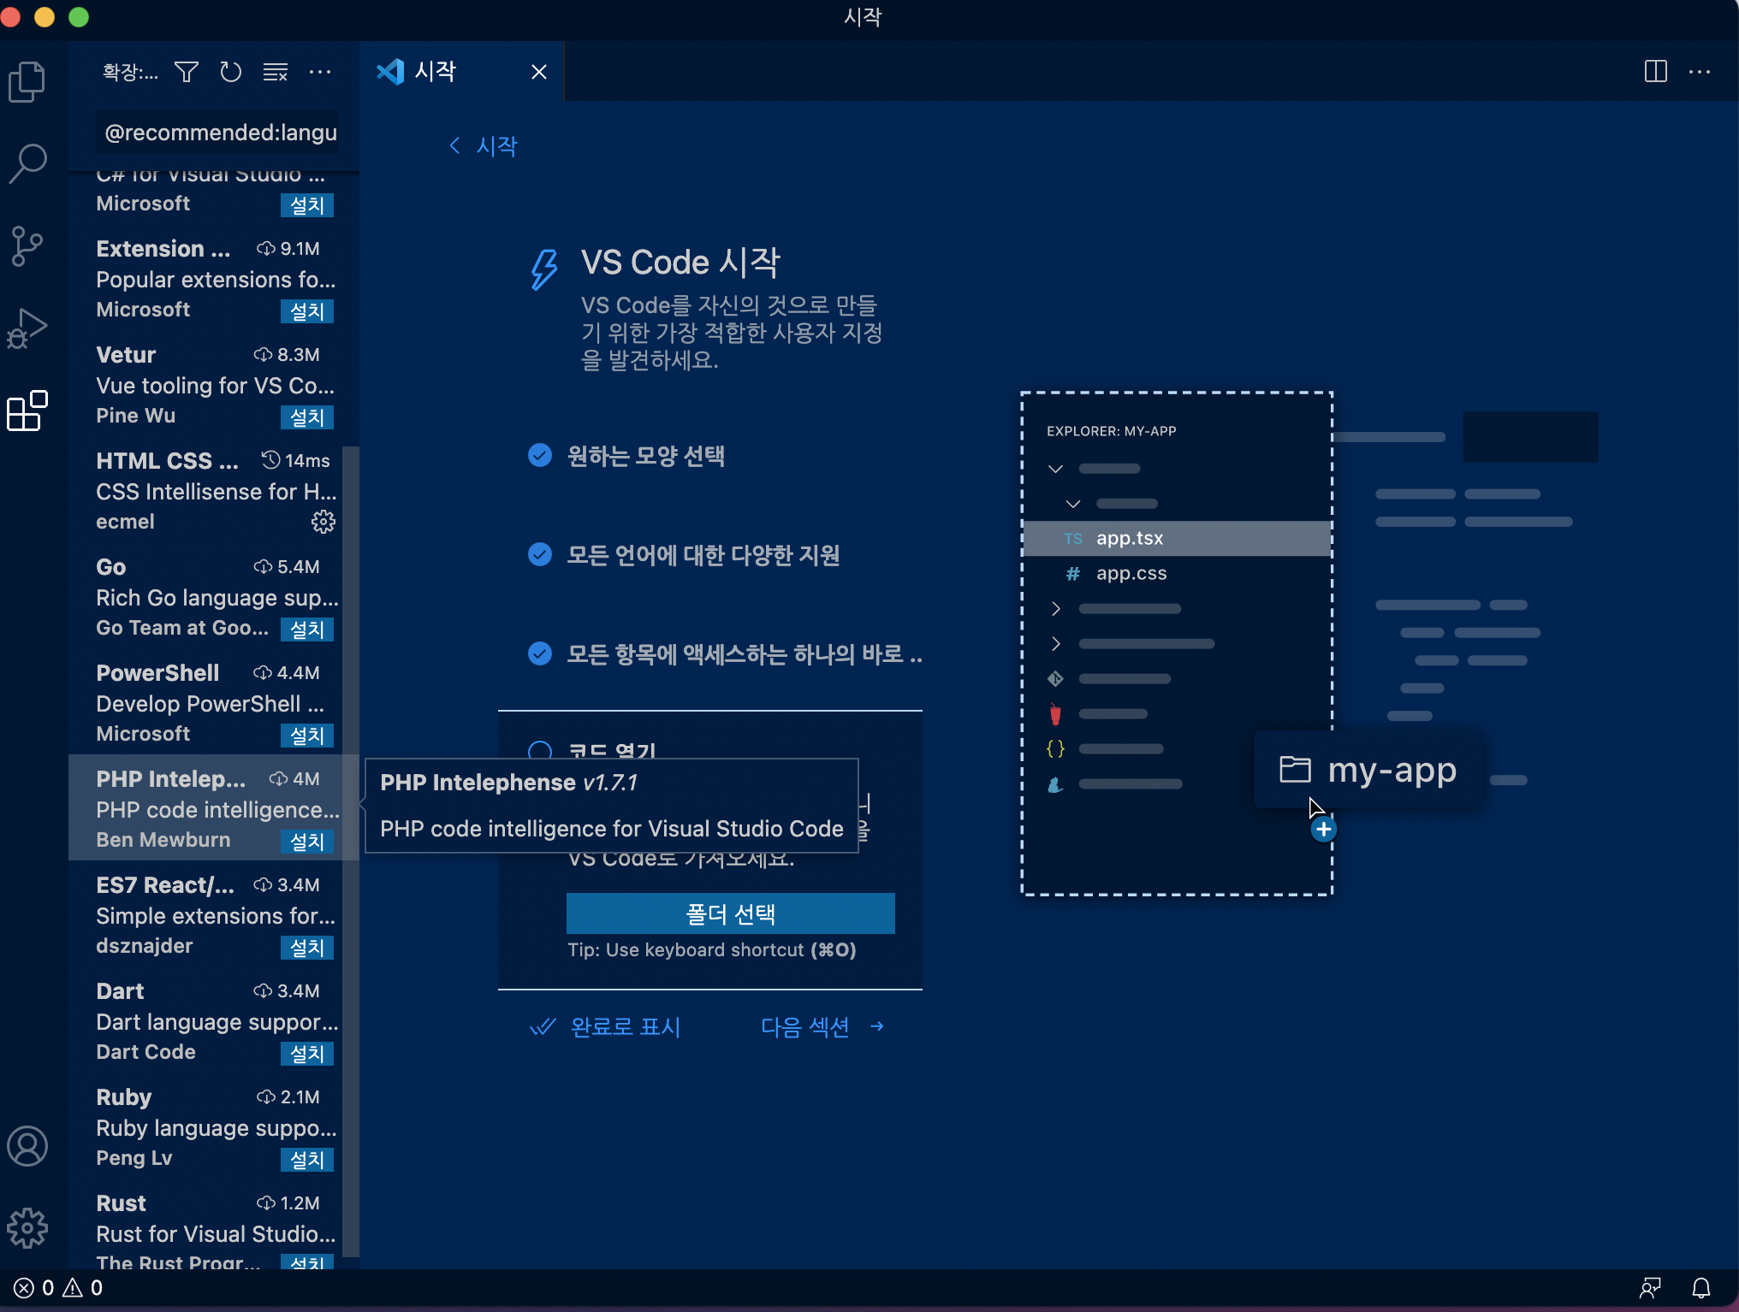1739x1312 pixels.
Task: Select the '시작' editor tab
Action: 436,72
